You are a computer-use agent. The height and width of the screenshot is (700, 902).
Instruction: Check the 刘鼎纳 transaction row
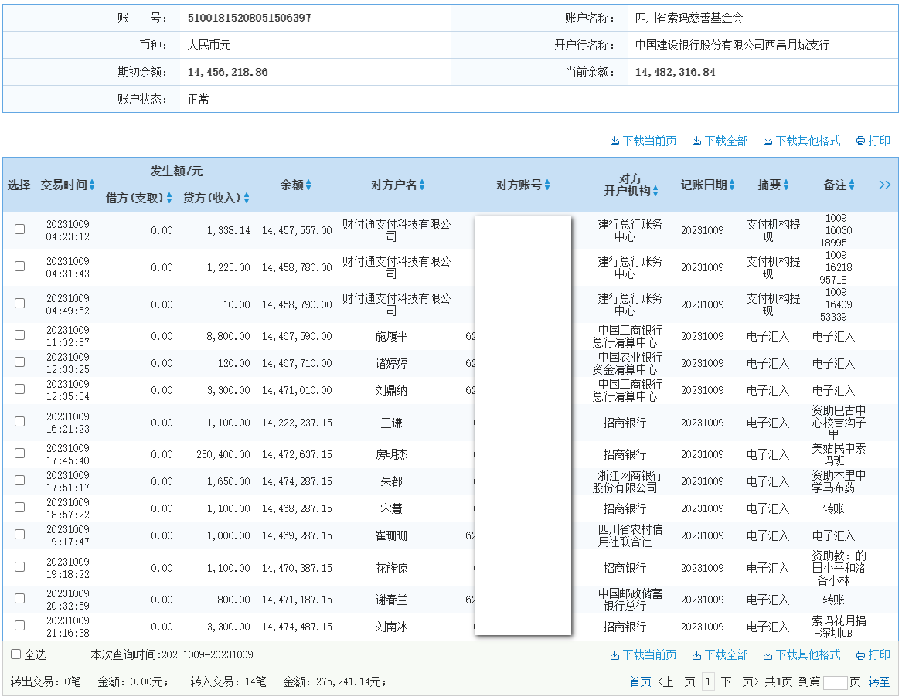pos(19,389)
